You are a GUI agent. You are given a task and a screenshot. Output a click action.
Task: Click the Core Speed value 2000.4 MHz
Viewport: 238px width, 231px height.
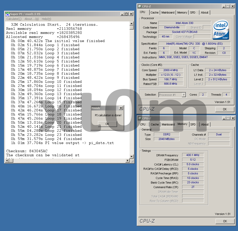pyautogui.click(x=171, y=70)
